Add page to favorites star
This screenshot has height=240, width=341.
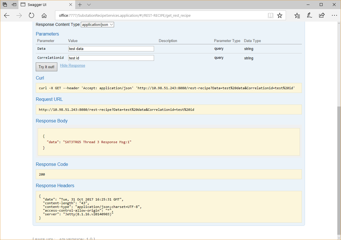click(x=280, y=16)
